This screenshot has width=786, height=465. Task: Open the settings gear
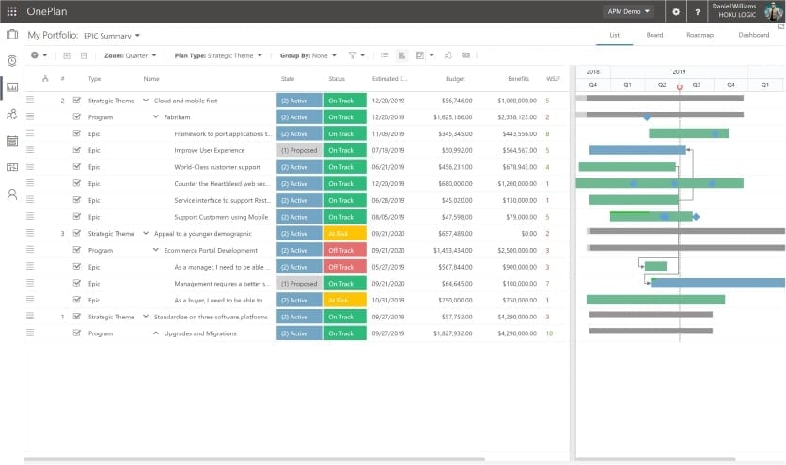pos(676,11)
